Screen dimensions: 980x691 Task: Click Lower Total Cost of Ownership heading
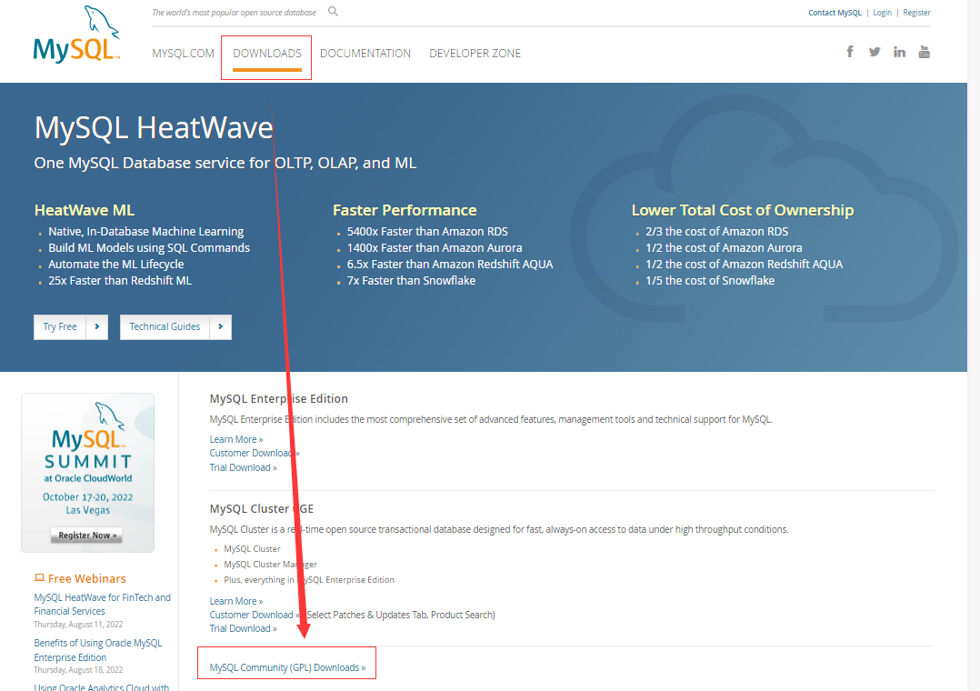[x=743, y=210]
